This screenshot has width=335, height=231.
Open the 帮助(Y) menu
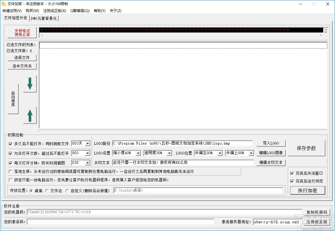tap(100, 11)
